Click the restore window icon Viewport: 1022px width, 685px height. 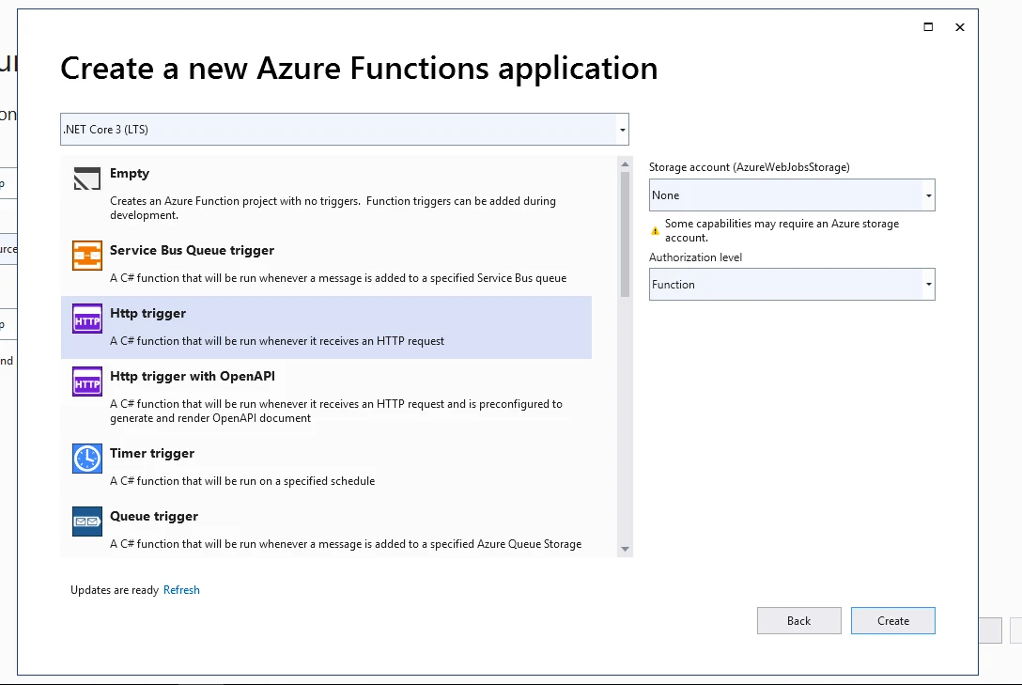pos(927,27)
